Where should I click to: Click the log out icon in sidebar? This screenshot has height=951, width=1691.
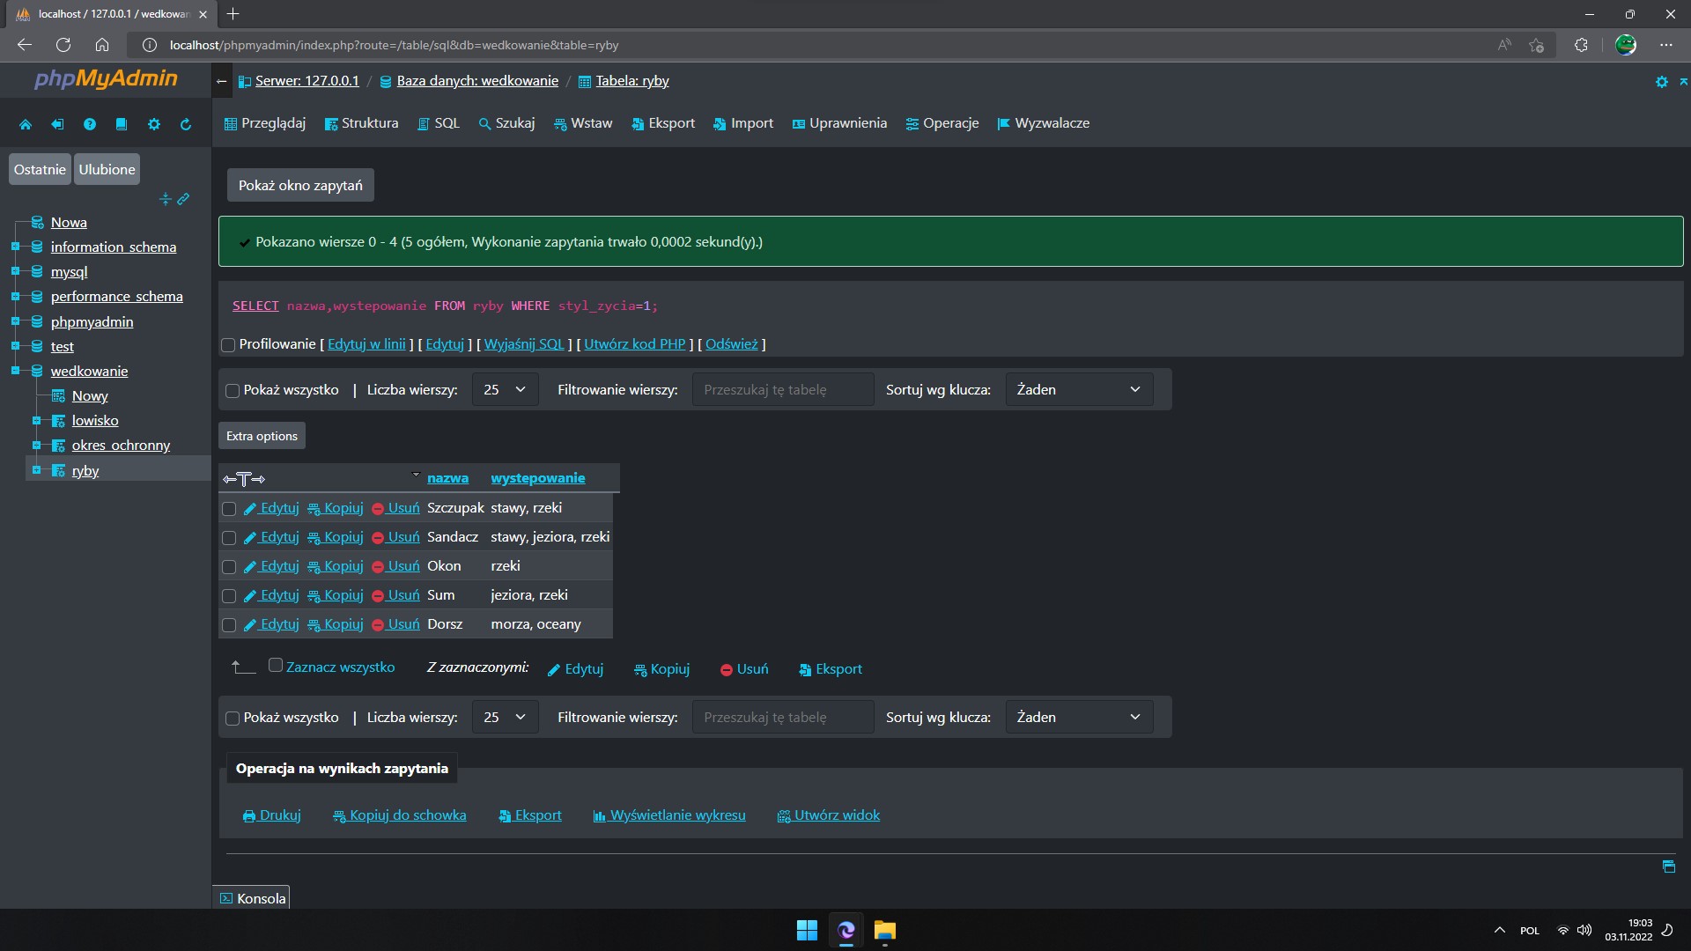click(x=57, y=124)
